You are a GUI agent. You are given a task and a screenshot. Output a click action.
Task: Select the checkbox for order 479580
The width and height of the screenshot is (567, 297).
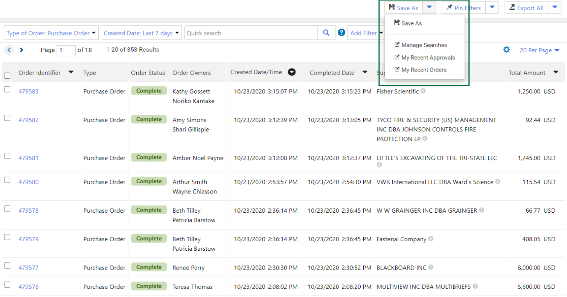coord(7,180)
